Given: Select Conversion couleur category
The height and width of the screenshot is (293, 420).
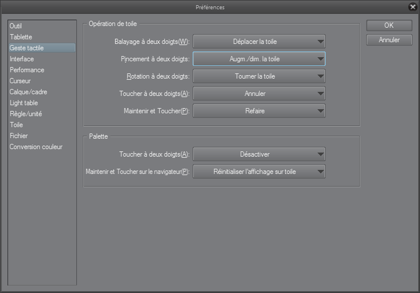Looking at the screenshot, I should (x=36, y=147).
